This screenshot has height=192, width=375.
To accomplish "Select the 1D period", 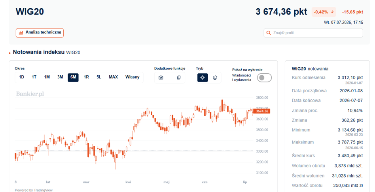I will (21, 77).
